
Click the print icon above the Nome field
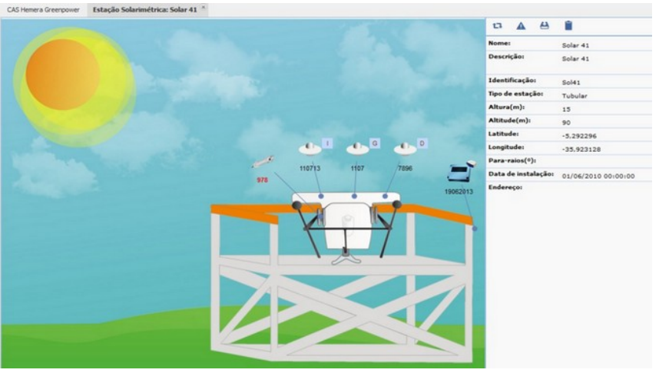[x=545, y=25]
